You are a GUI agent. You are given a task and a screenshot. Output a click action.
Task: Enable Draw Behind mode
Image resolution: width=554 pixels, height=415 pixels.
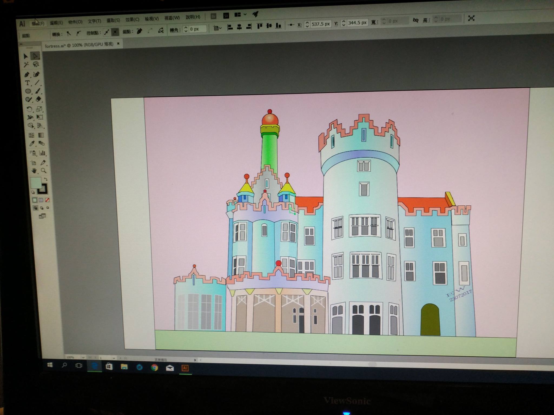click(42, 208)
